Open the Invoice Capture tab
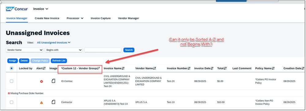Image resolution: width=306 pixels, height=111 pixels. click(x=100, y=18)
